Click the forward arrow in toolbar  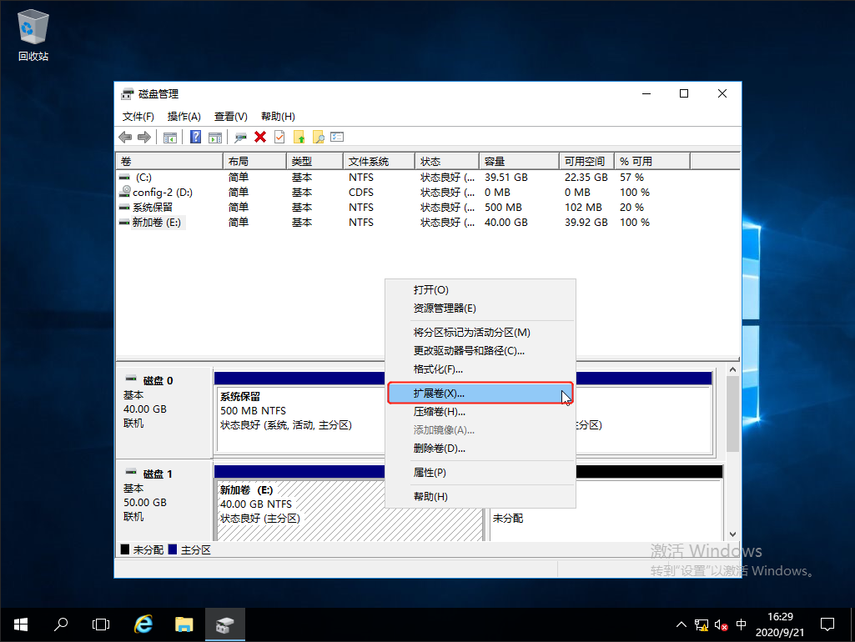pyautogui.click(x=143, y=138)
